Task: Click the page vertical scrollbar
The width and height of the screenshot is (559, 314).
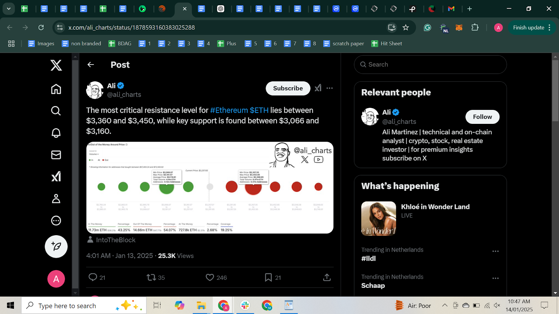Action: click(555, 91)
